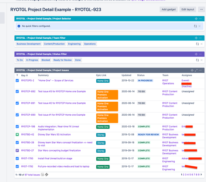
Task: Open Home One Premiere Activation epic for RYOTCP-892
Action: 107,95
